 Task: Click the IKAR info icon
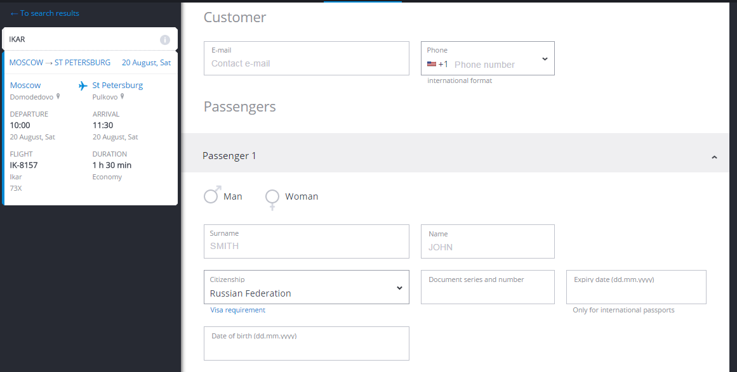point(165,40)
